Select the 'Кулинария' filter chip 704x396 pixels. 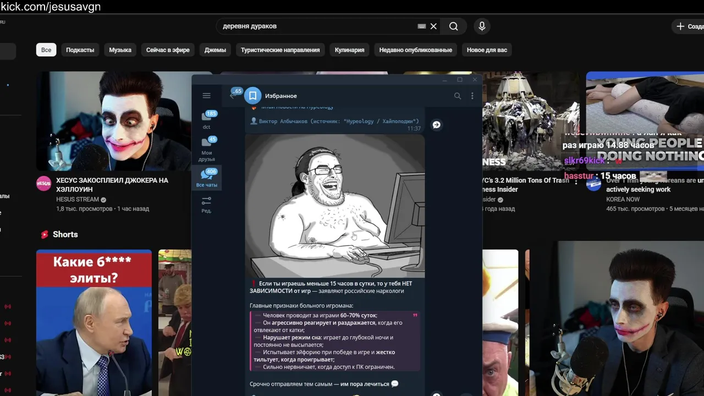[x=350, y=50]
